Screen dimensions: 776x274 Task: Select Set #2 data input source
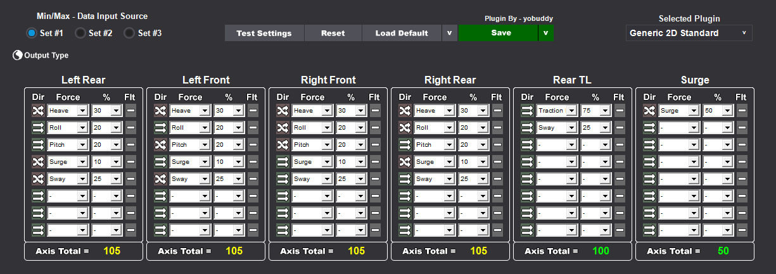(80, 33)
